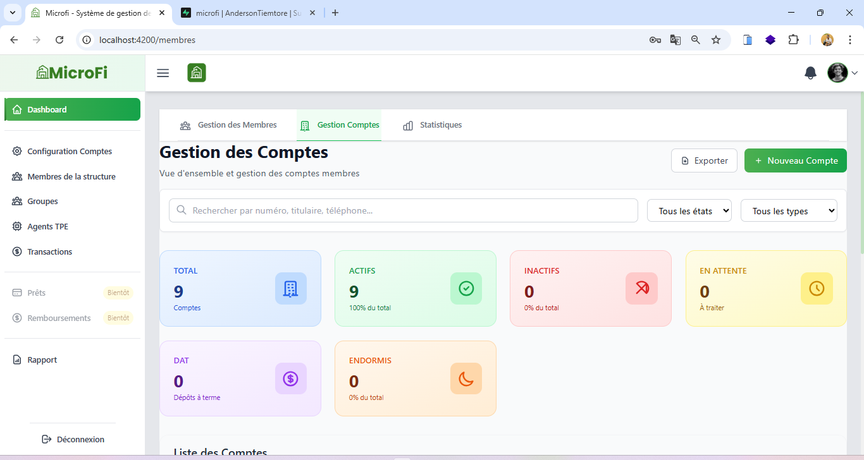
Task: Select the Transactions sidebar icon
Action: (17, 251)
